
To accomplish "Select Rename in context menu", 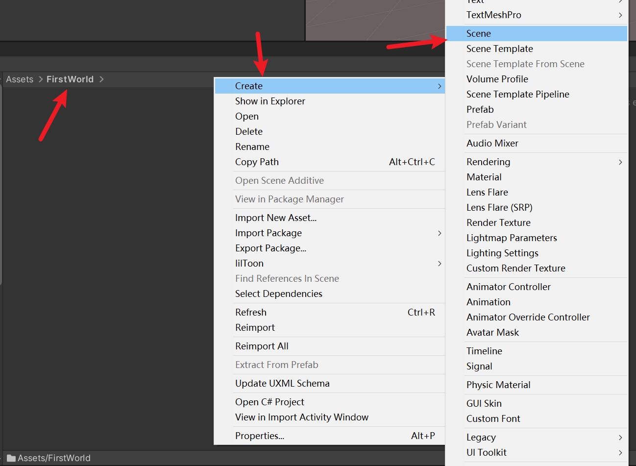I will click(x=330, y=147).
